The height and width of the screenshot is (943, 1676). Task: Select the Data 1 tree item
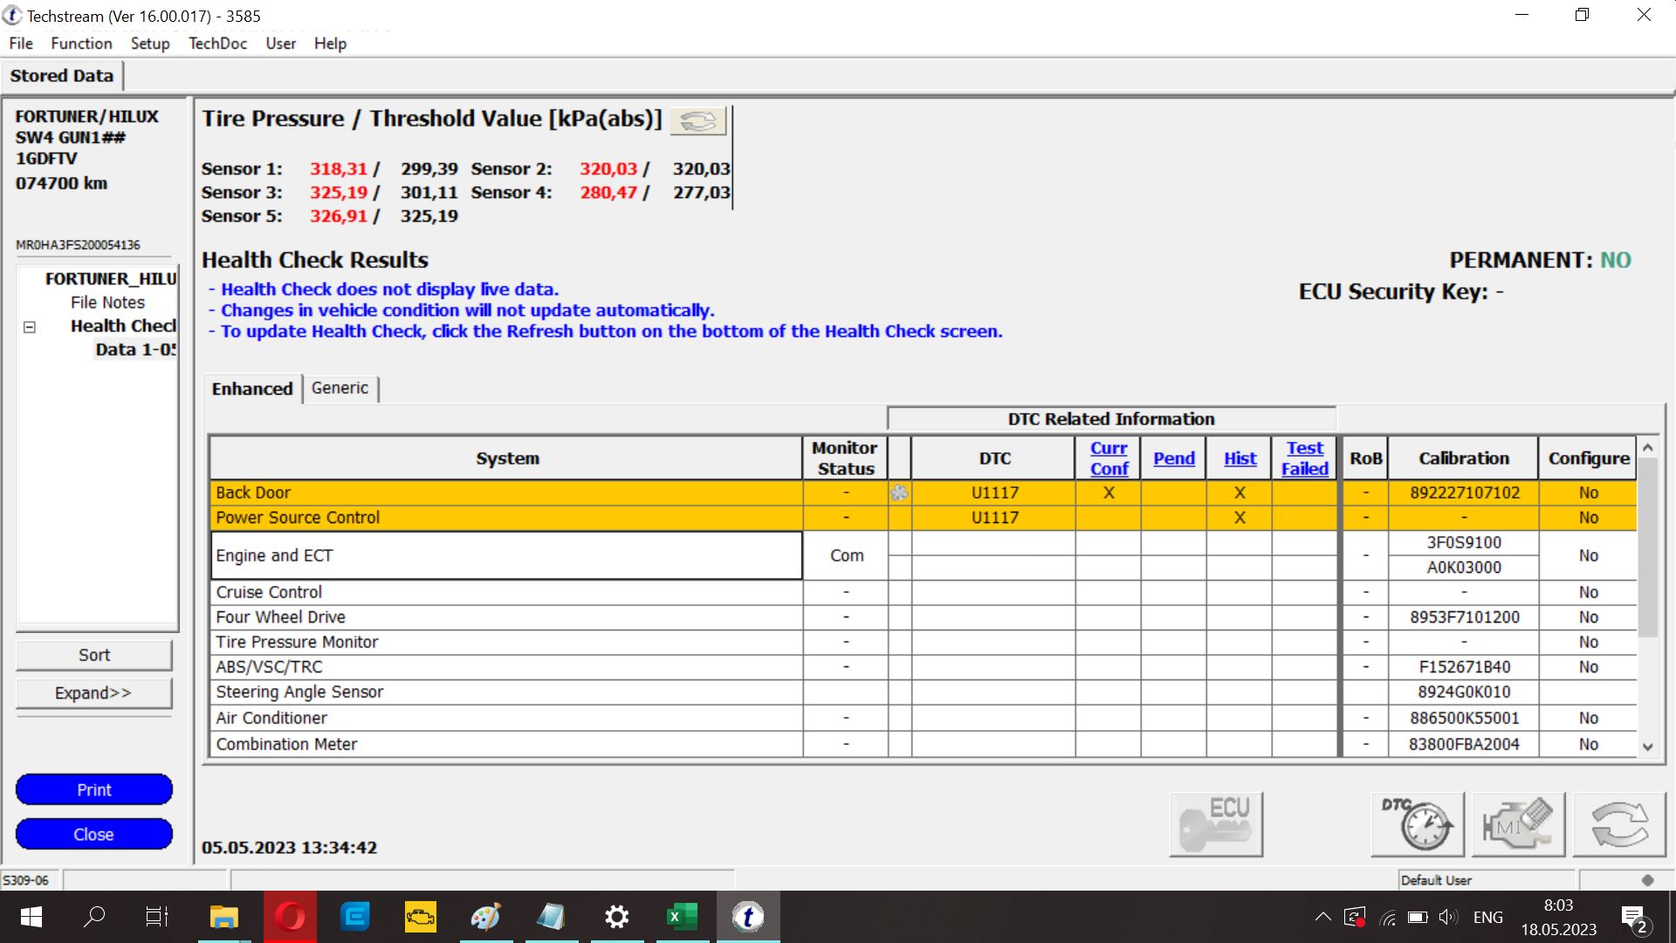coord(135,350)
